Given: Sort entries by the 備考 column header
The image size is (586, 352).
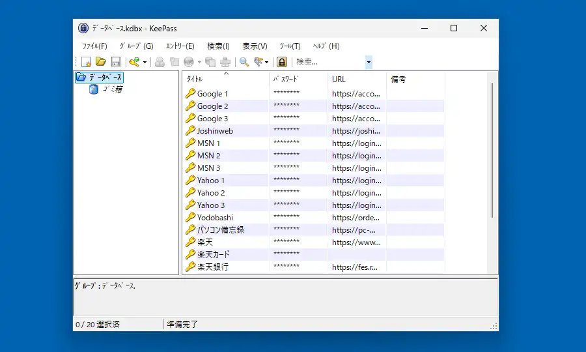Looking at the screenshot, I should pos(415,79).
